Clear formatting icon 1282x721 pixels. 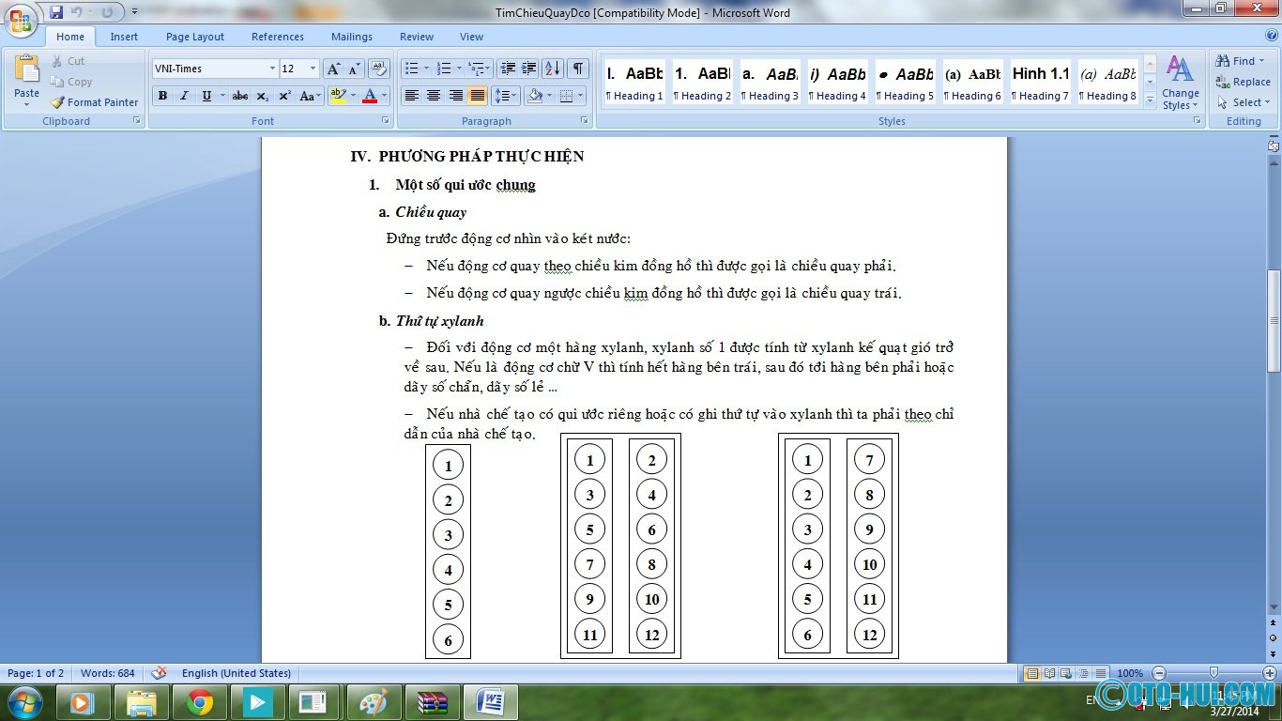tap(378, 69)
